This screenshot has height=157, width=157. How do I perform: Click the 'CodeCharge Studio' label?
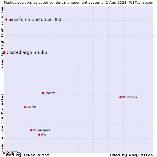(27, 53)
